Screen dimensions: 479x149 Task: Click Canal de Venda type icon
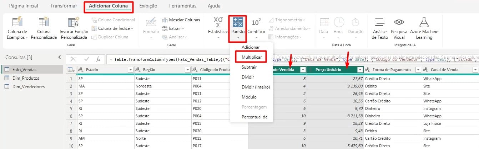pyautogui.click(x=425, y=70)
